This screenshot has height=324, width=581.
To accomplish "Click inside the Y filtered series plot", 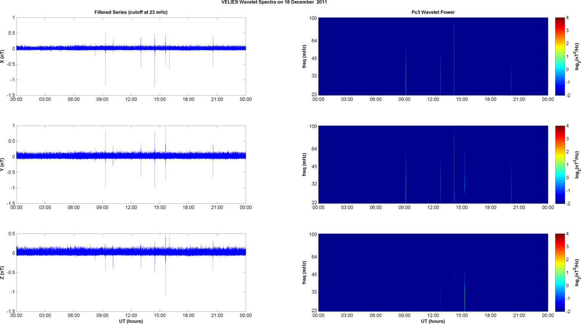I will pos(131,164).
